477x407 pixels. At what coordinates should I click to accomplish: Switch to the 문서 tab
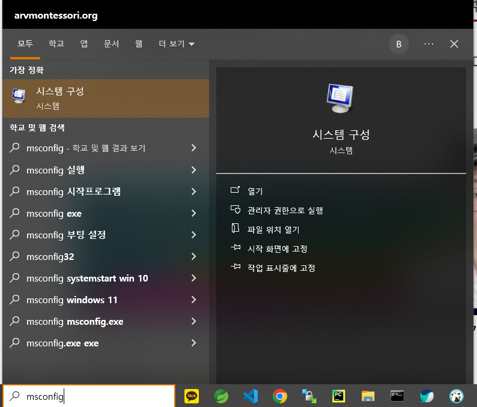click(x=111, y=44)
